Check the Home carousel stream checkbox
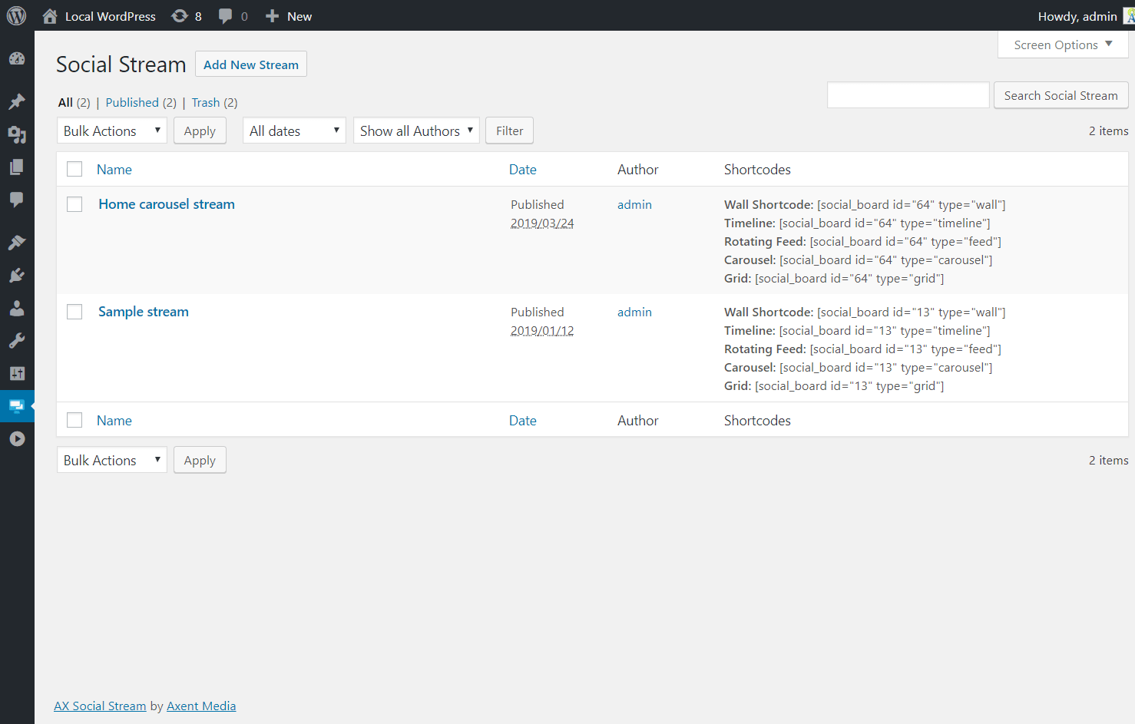Viewport: 1135px width, 724px height. 74,204
